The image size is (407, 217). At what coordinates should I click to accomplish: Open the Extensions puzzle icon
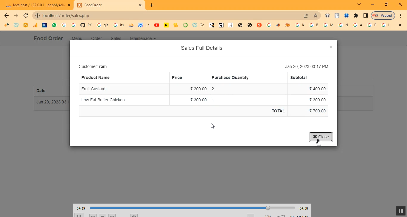[356, 15]
